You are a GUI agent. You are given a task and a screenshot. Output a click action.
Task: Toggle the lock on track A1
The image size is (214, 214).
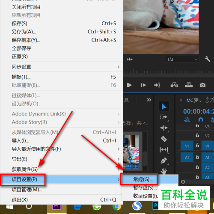pyautogui.click(x=197, y=157)
